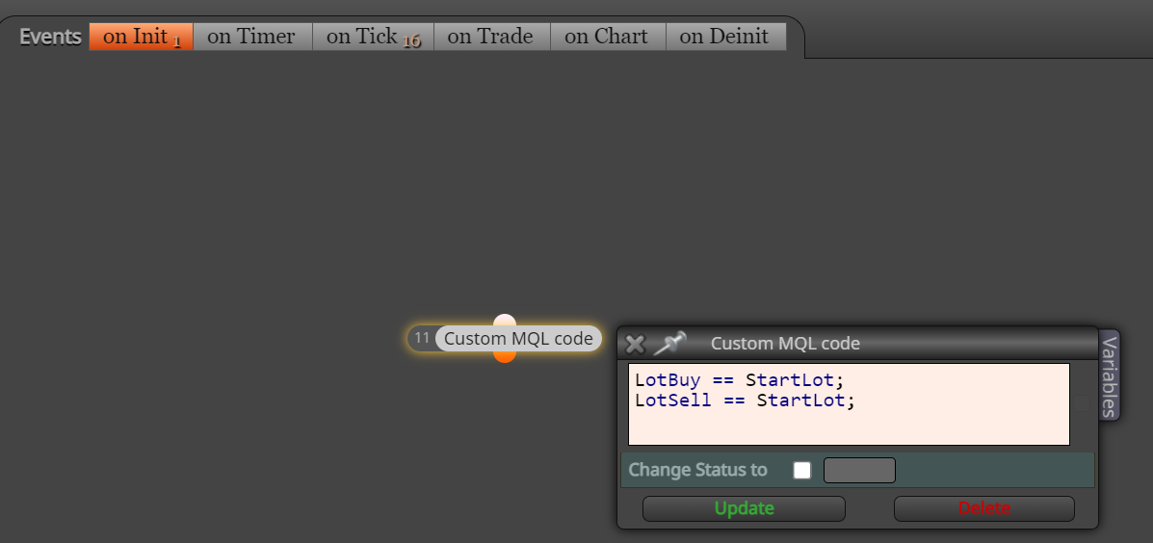Click the small square beside the code area
This screenshot has width=1153, height=543.
point(1082,404)
